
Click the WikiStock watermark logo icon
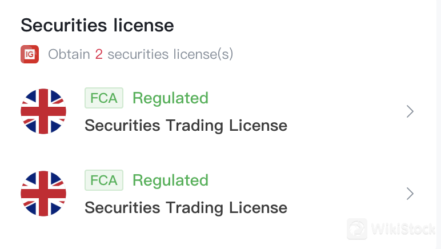[x=357, y=228]
